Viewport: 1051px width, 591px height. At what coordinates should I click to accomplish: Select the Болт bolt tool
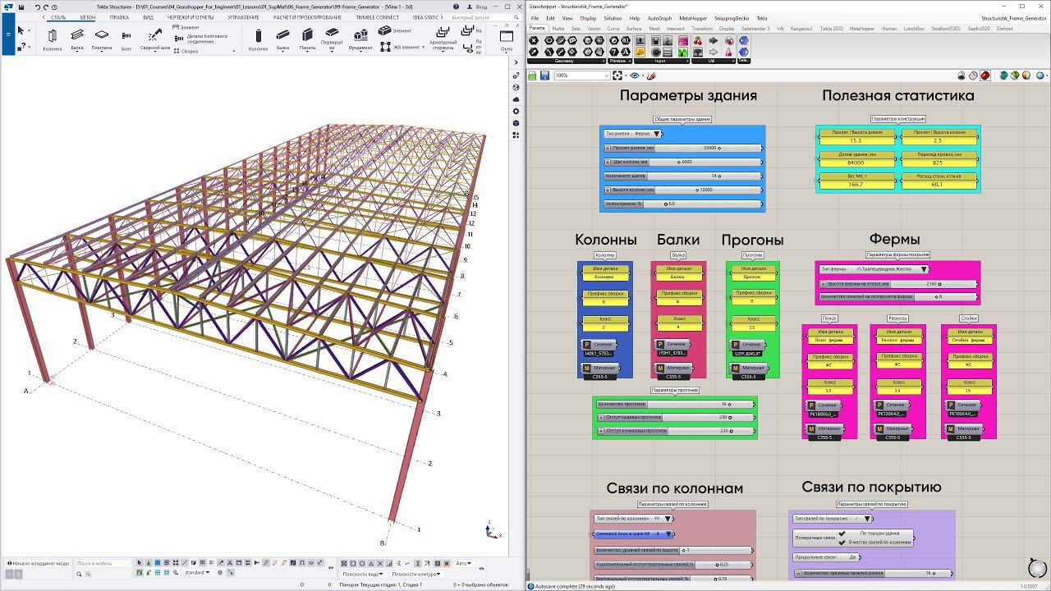click(126, 37)
